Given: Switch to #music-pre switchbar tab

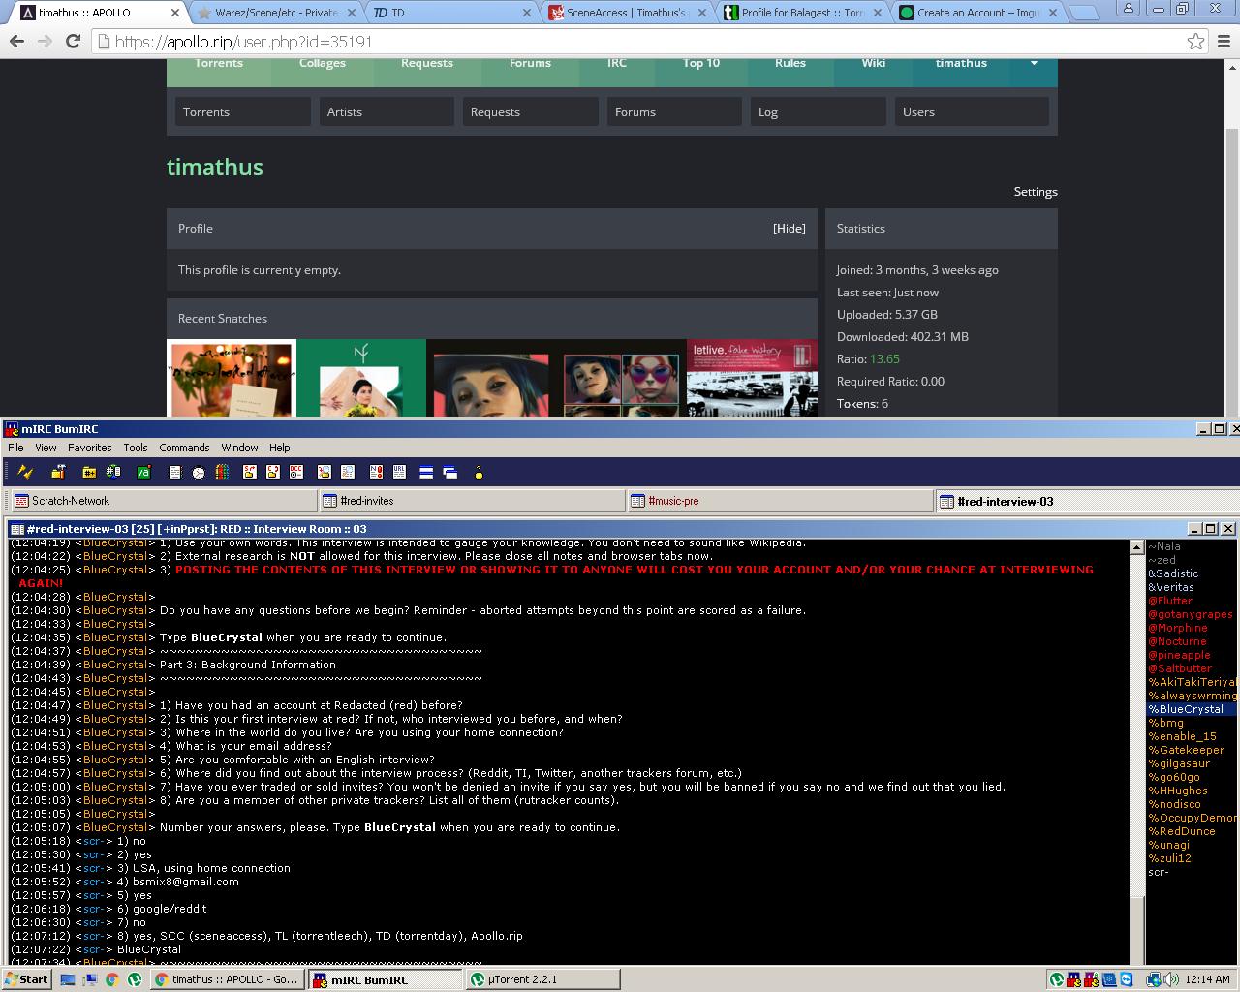Looking at the screenshot, I should [x=780, y=501].
